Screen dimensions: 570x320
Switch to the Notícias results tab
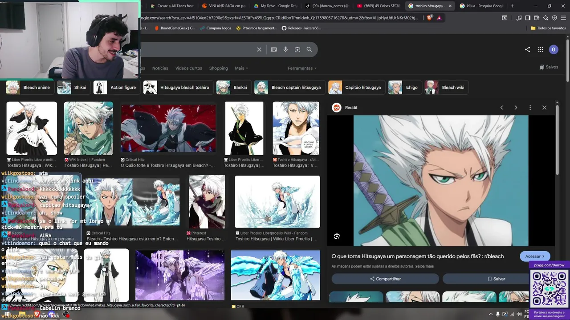[x=160, y=68]
